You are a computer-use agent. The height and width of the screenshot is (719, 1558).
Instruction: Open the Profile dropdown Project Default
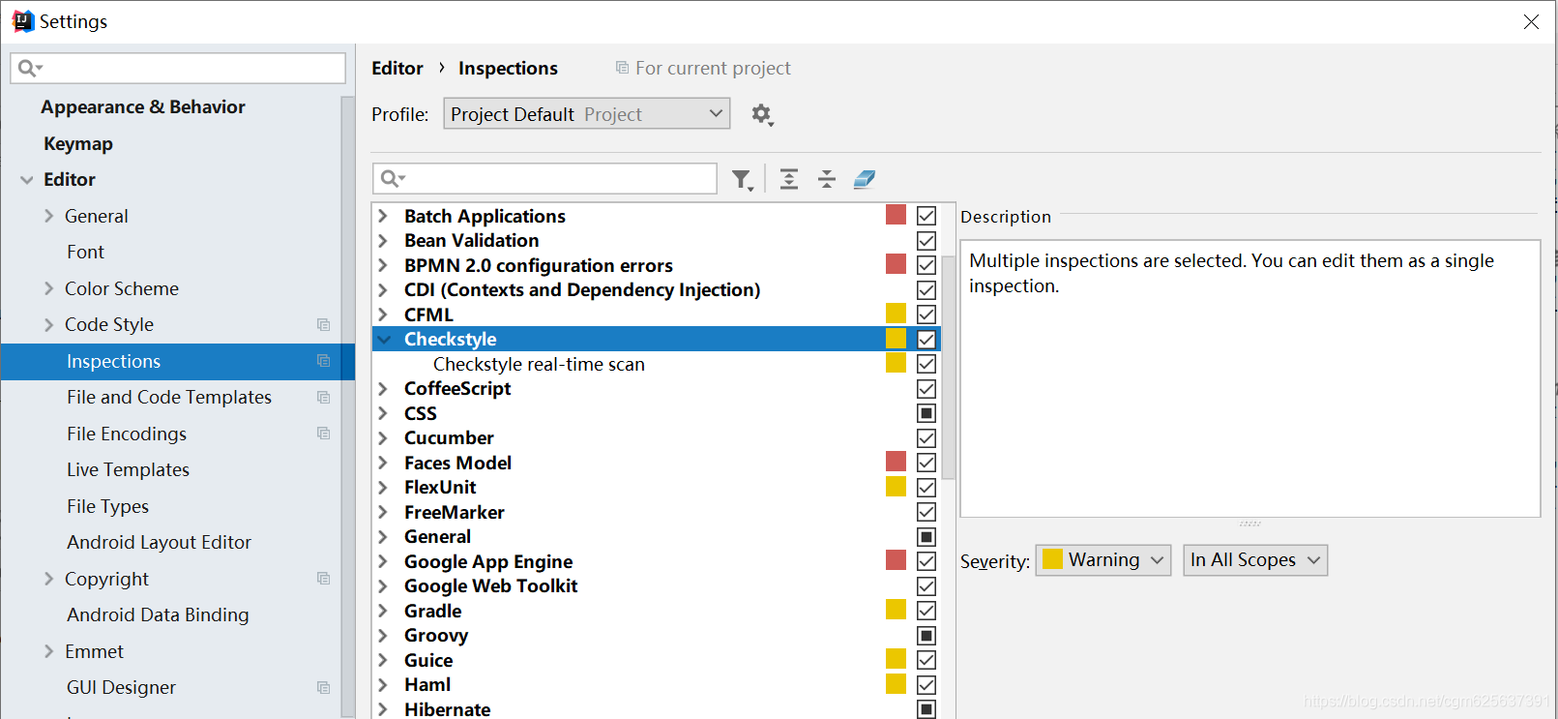pyautogui.click(x=587, y=114)
